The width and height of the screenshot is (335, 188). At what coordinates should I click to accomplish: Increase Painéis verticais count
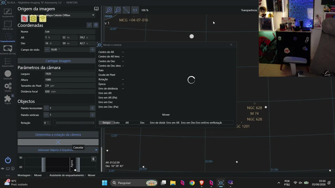coord(92,115)
